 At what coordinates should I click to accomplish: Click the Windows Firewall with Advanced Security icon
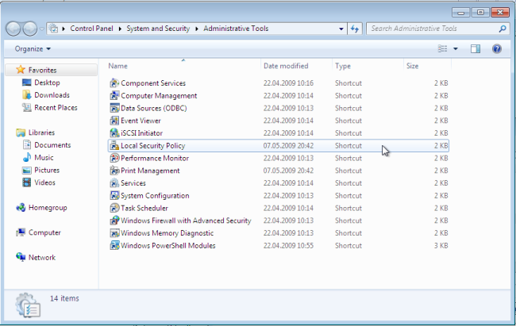point(114,221)
